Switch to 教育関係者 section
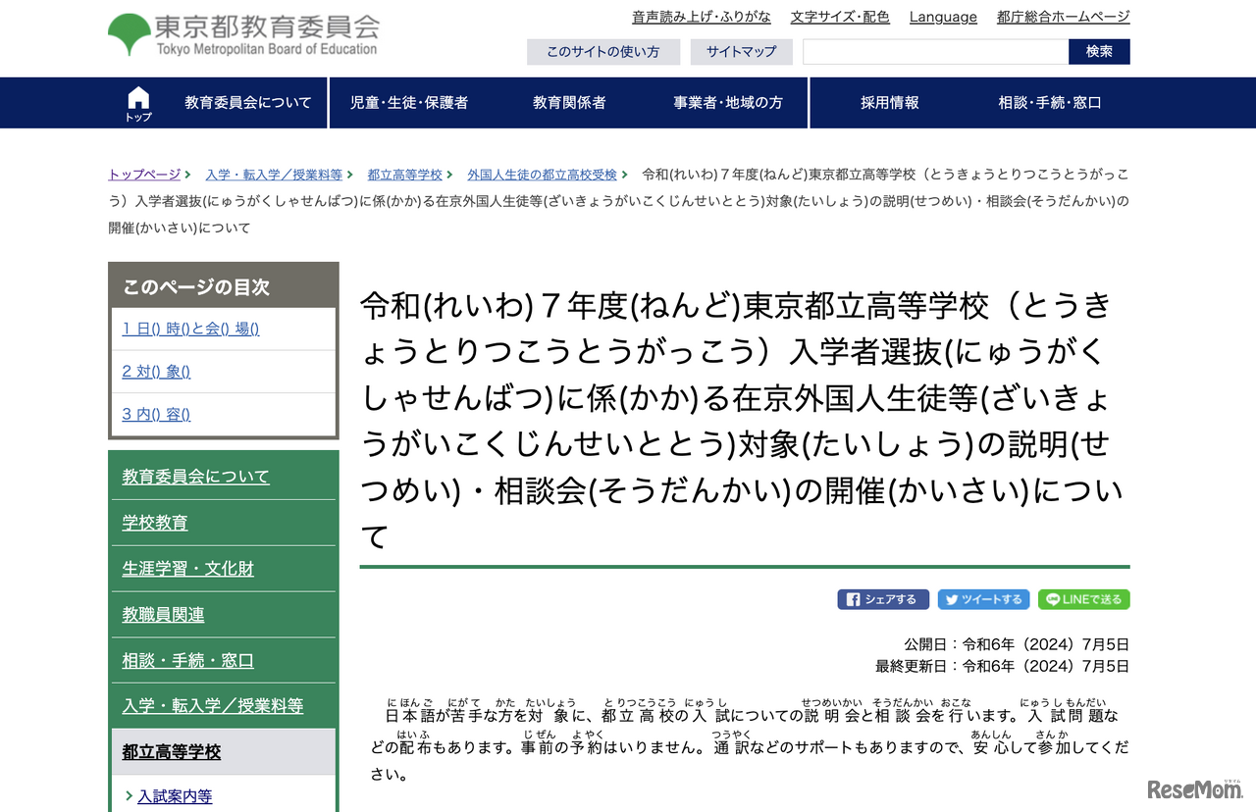This screenshot has width=1256, height=812. 568,102
